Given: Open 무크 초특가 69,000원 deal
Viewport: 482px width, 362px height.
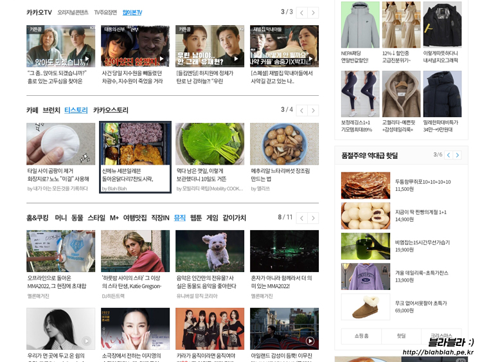Looking at the screenshot, I should [x=421, y=307].
